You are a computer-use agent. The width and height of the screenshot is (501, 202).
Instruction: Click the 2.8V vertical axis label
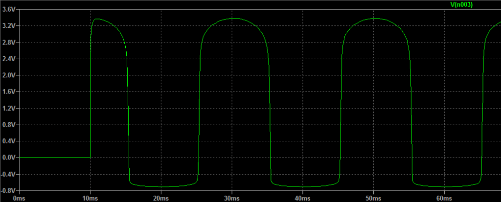[9, 43]
